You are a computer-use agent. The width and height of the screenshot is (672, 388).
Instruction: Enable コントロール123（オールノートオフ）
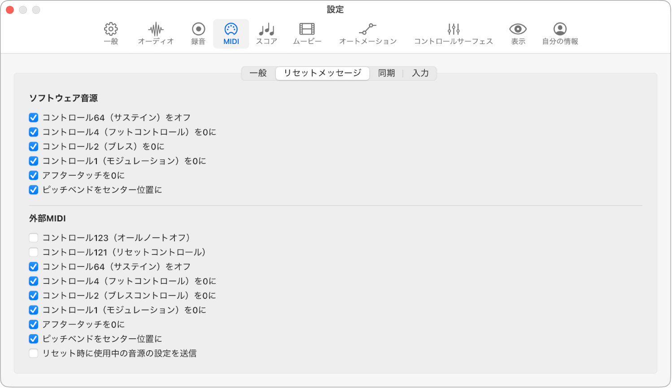pyautogui.click(x=34, y=238)
